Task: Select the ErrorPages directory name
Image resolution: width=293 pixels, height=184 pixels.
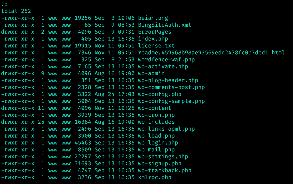Action: click(x=154, y=32)
